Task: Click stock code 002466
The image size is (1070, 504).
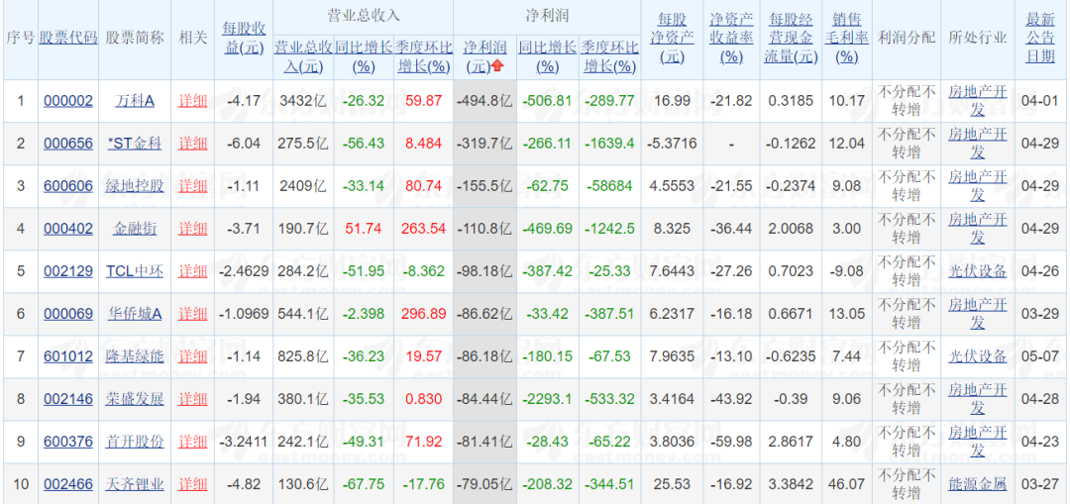Action: click(x=68, y=484)
